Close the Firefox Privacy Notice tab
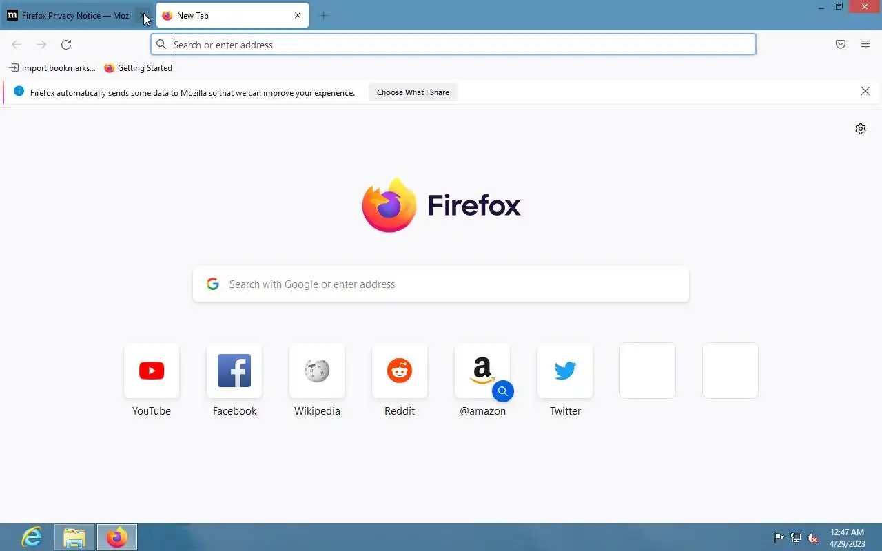Image resolution: width=882 pixels, height=551 pixels. pyautogui.click(x=143, y=15)
